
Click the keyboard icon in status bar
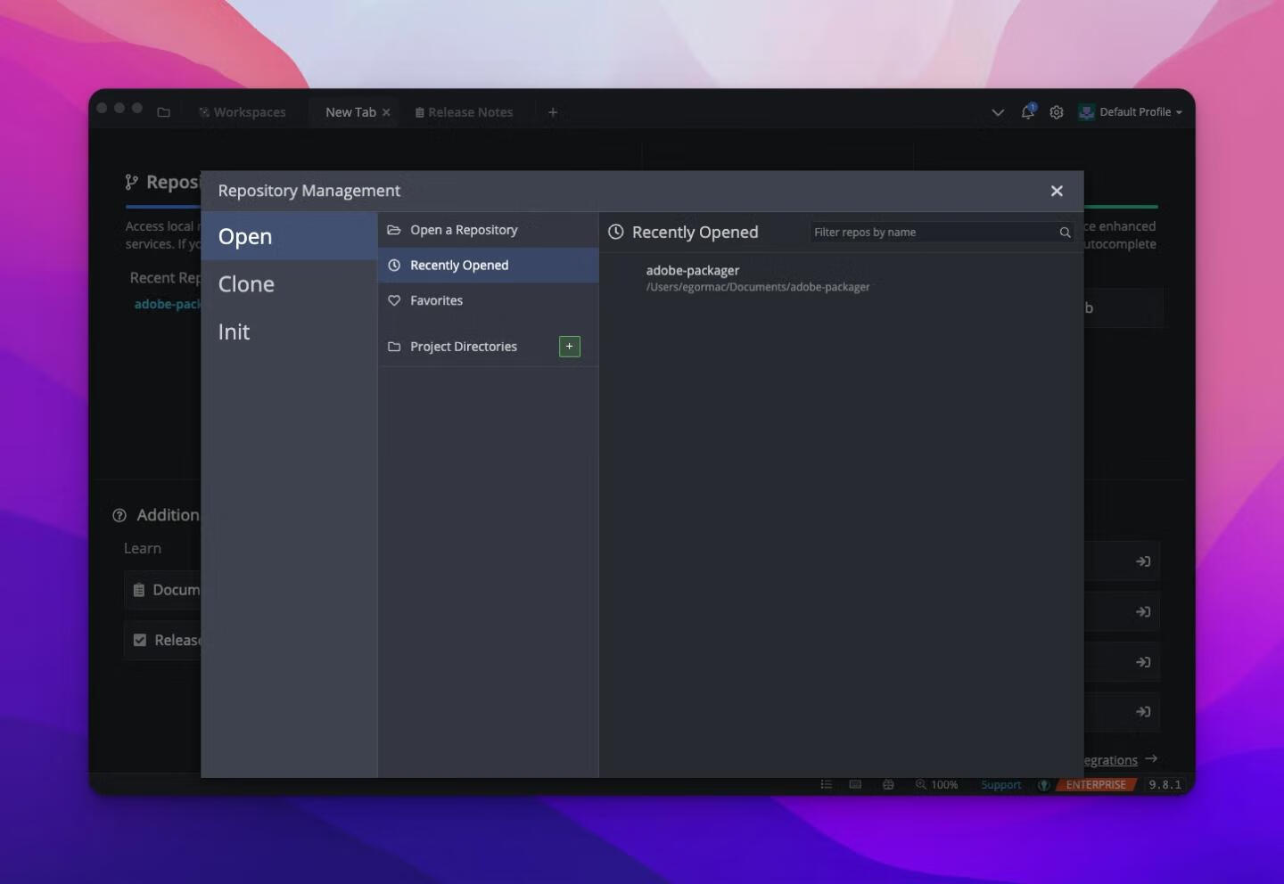[x=855, y=785]
